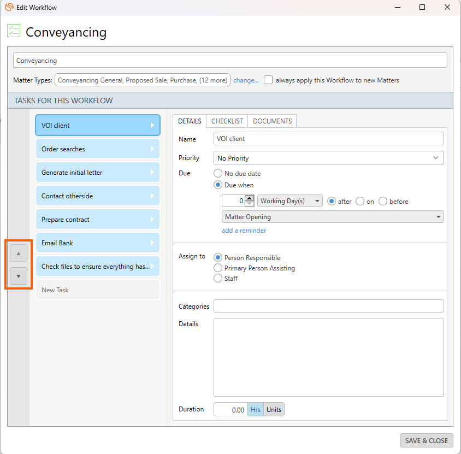Click the Conveyancing workflow checklist icon
The width and height of the screenshot is (461, 454).
click(14, 31)
